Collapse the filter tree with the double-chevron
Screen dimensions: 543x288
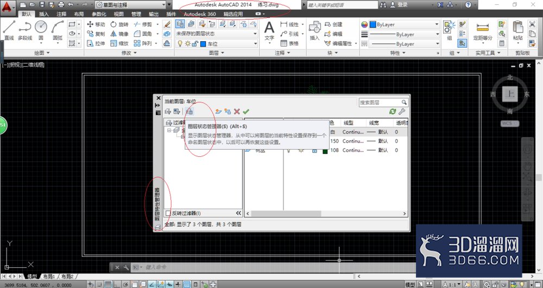click(238, 213)
